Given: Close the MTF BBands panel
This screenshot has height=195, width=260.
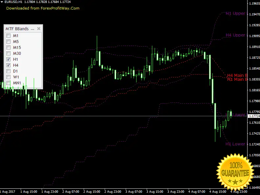Looking at the screenshot, I should tap(39, 29).
